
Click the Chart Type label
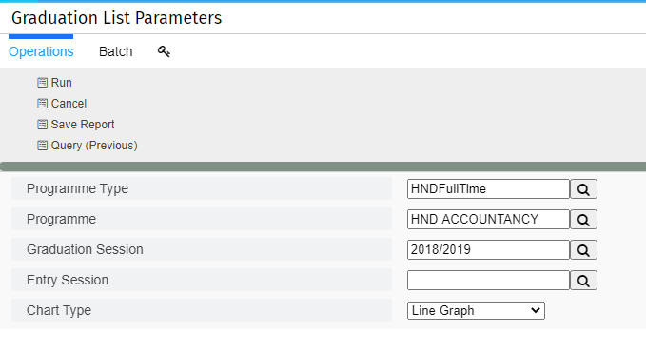click(x=59, y=311)
